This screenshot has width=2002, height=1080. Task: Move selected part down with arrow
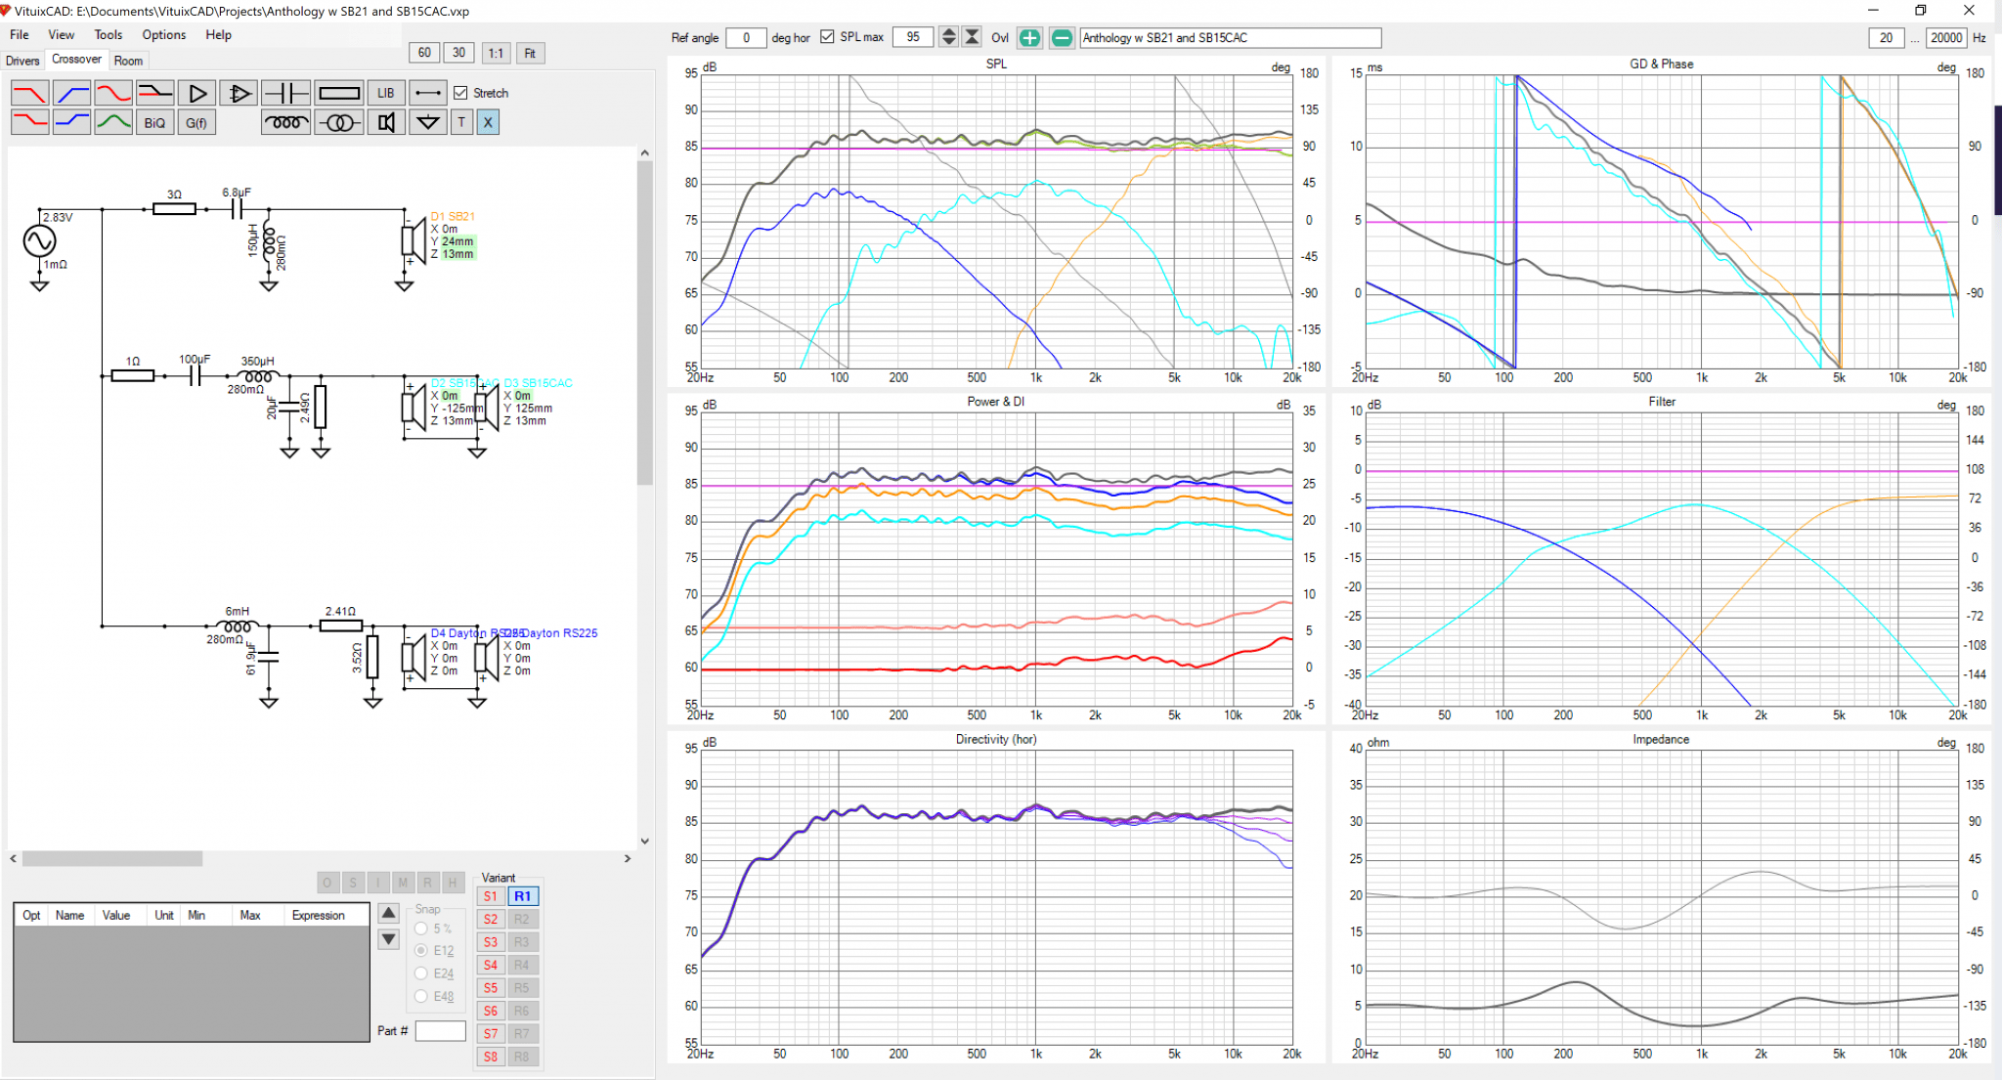(388, 939)
